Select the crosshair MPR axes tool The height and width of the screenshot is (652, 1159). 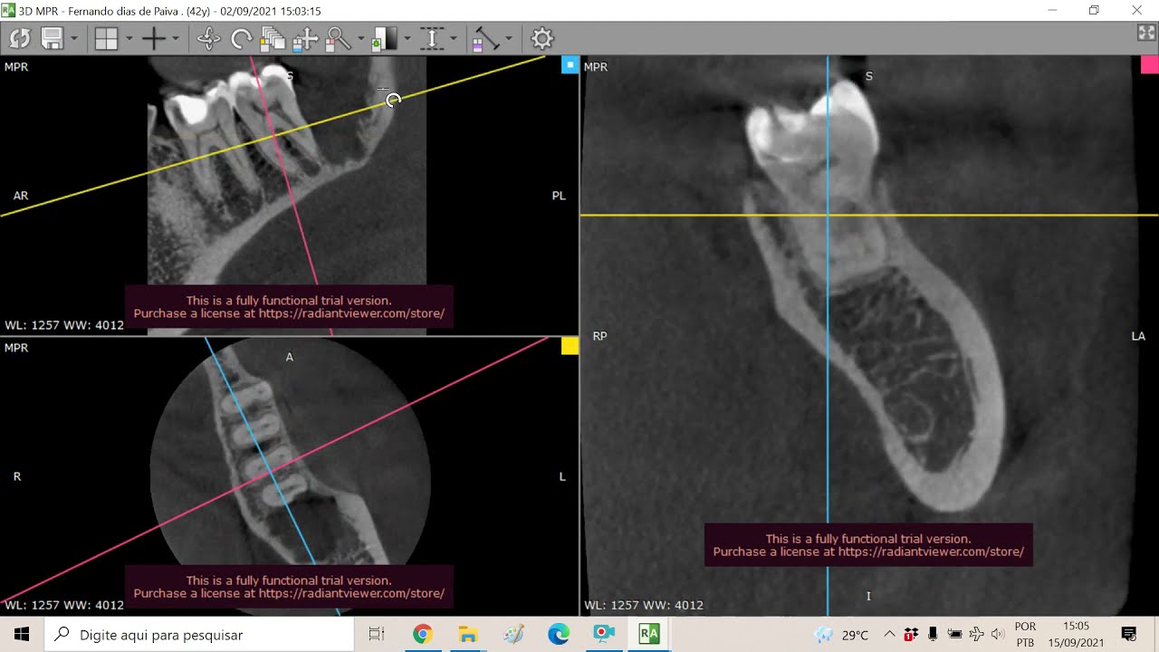point(154,39)
